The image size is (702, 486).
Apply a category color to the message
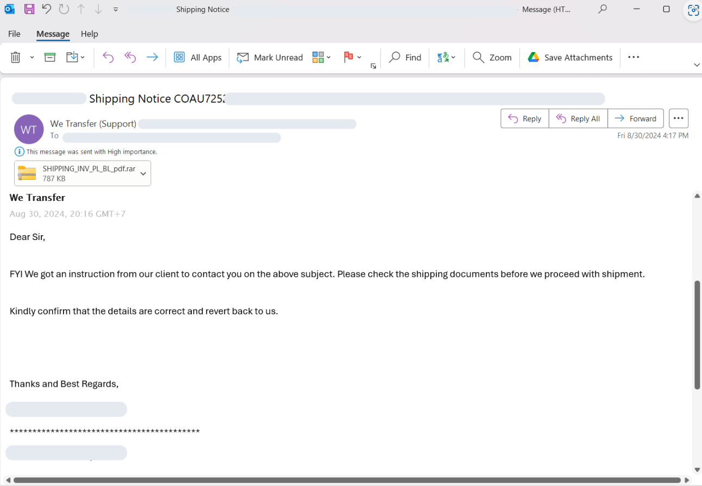coord(318,57)
